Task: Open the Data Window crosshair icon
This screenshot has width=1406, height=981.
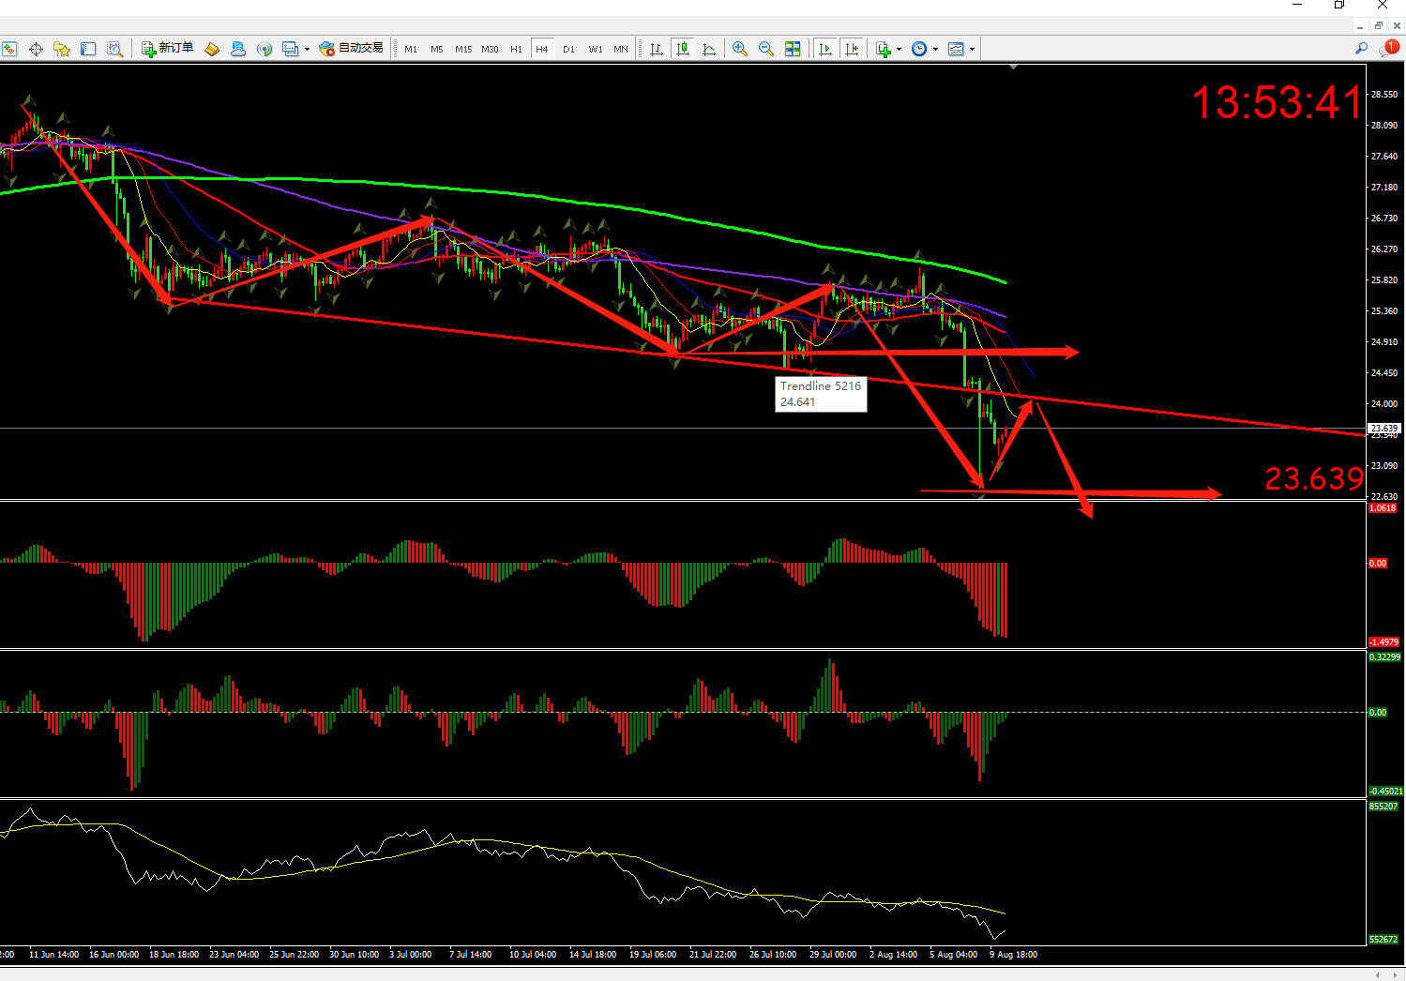Action: point(36,49)
